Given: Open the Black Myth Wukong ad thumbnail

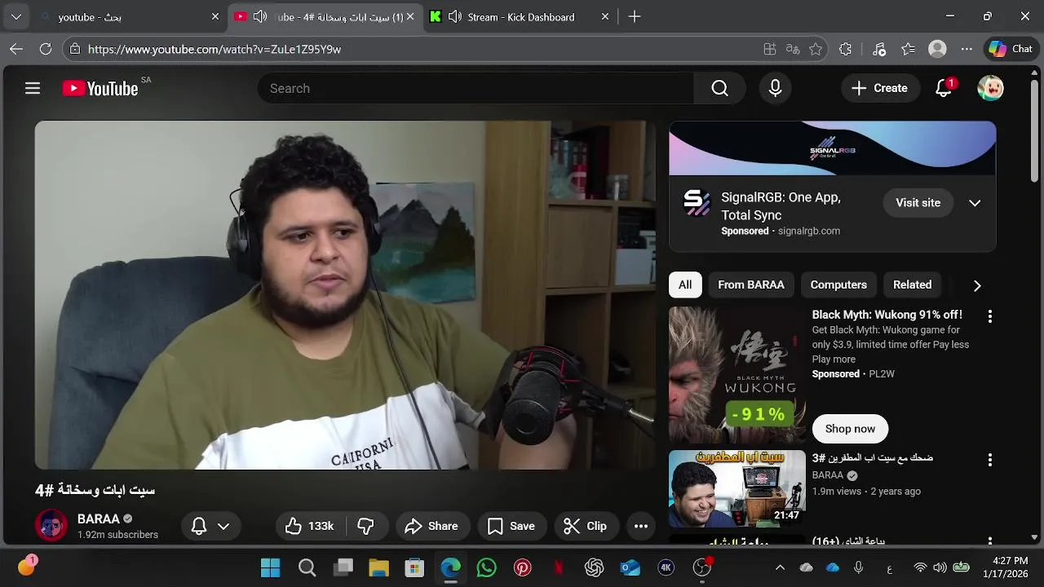Looking at the screenshot, I should [x=737, y=375].
